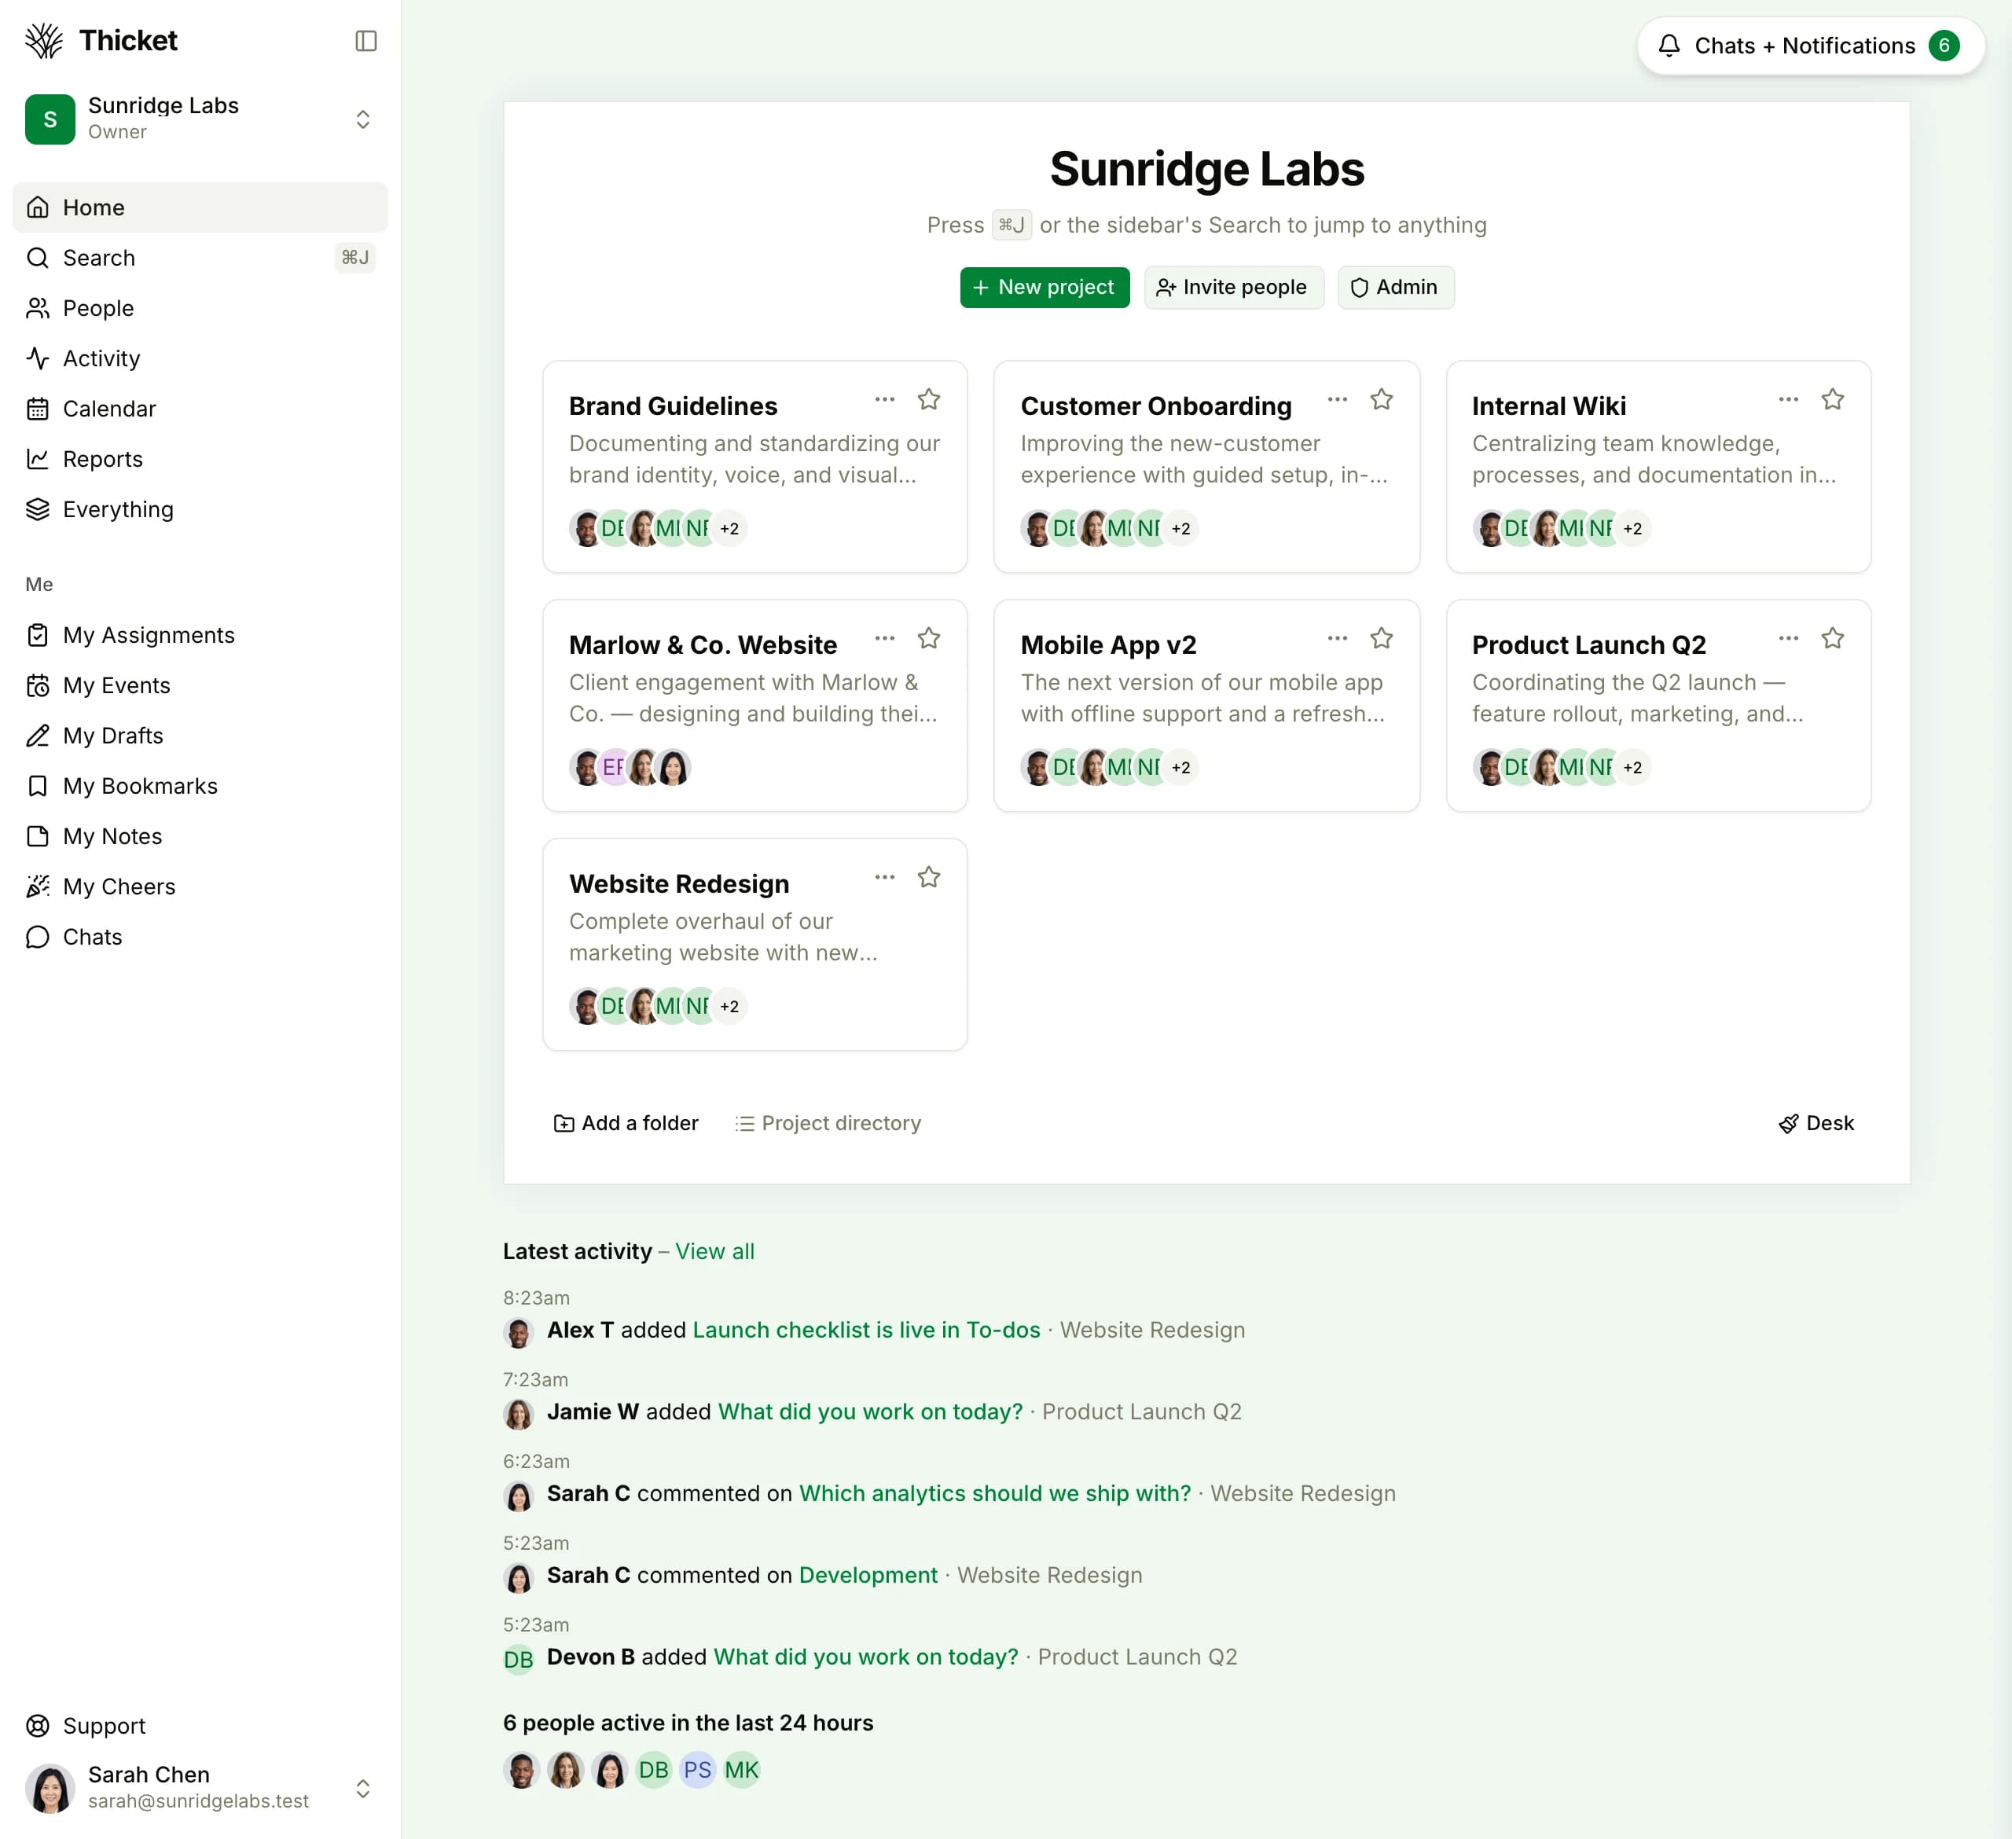The height and width of the screenshot is (1839, 2012).
Task: Open Jamie W's What did you work on today?
Action: coord(870,1412)
